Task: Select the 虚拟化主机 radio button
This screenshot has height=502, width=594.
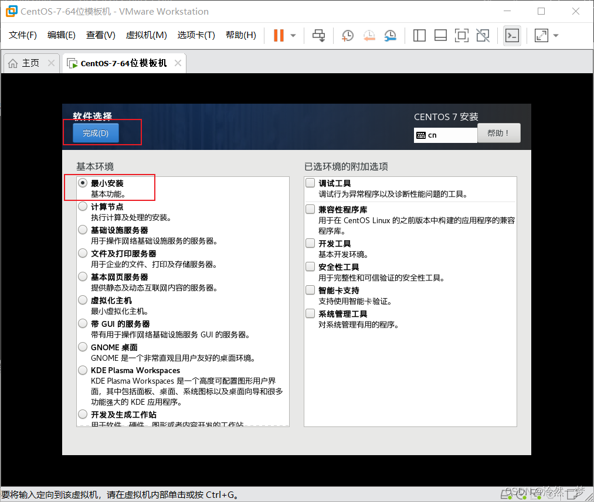Action: 83,300
